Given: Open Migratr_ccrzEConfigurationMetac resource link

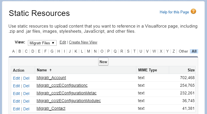Looking at the screenshot, I should click(x=67, y=93).
